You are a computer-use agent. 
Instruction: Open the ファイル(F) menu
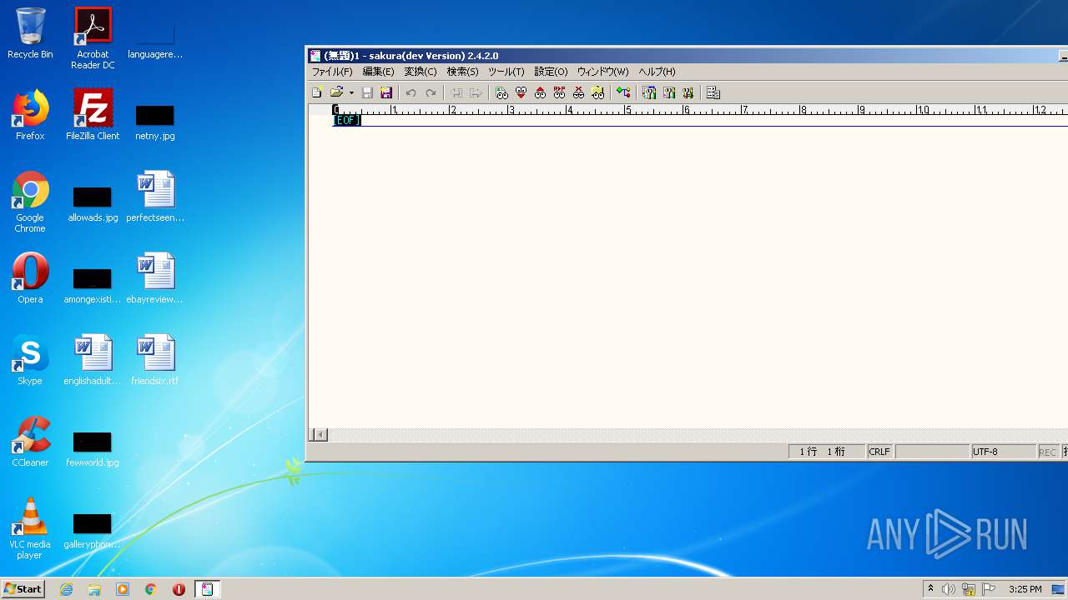pyautogui.click(x=332, y=72)
